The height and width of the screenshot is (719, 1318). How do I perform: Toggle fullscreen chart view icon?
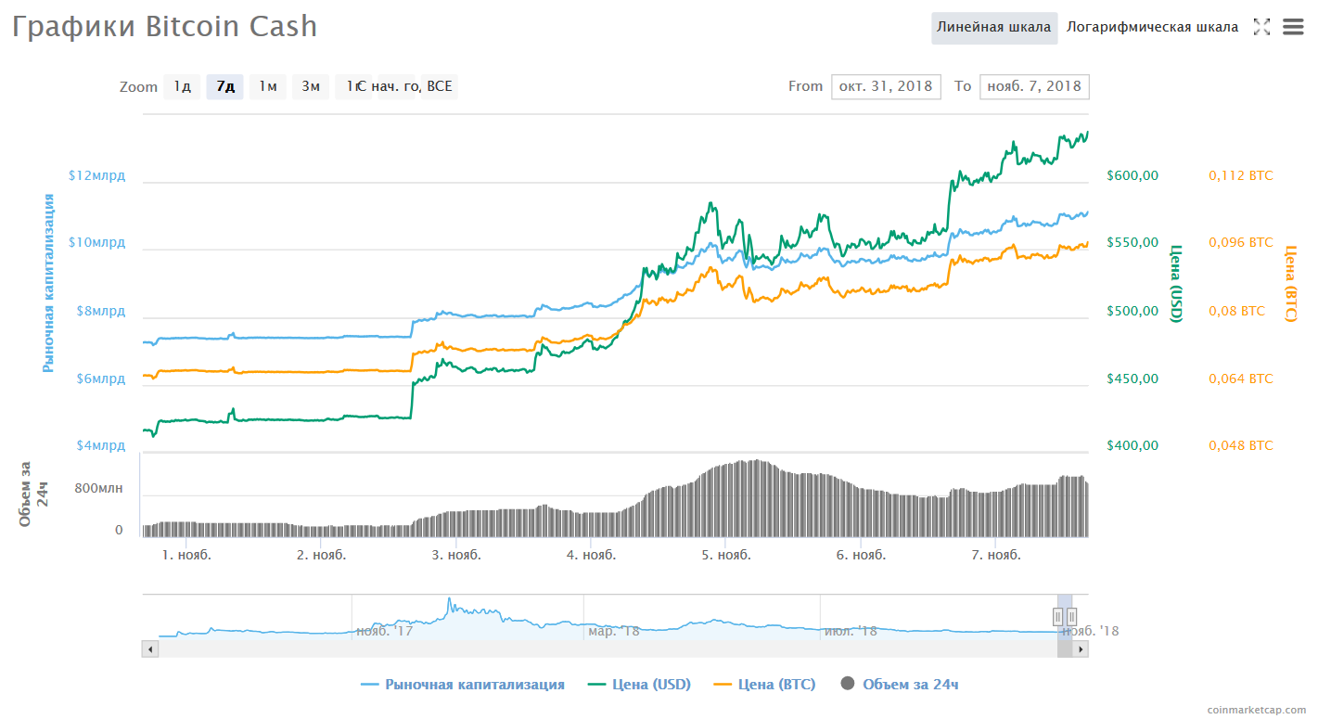tap(1261, 27)
